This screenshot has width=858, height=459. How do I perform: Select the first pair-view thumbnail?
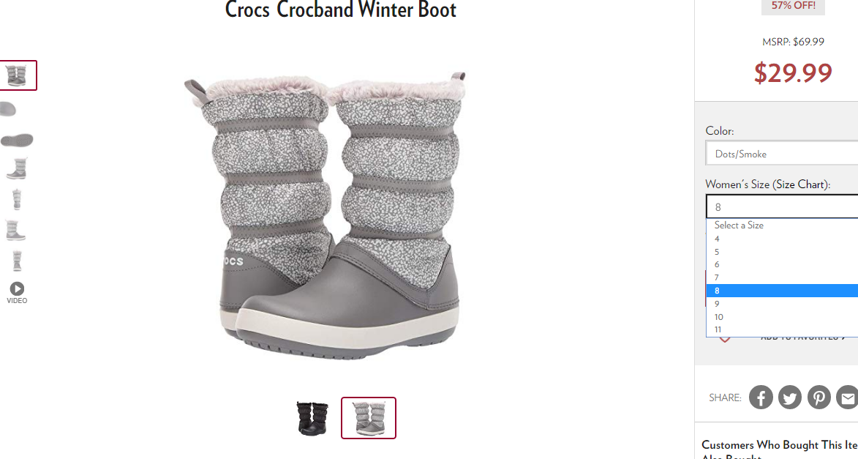click(x=17, y=75)
